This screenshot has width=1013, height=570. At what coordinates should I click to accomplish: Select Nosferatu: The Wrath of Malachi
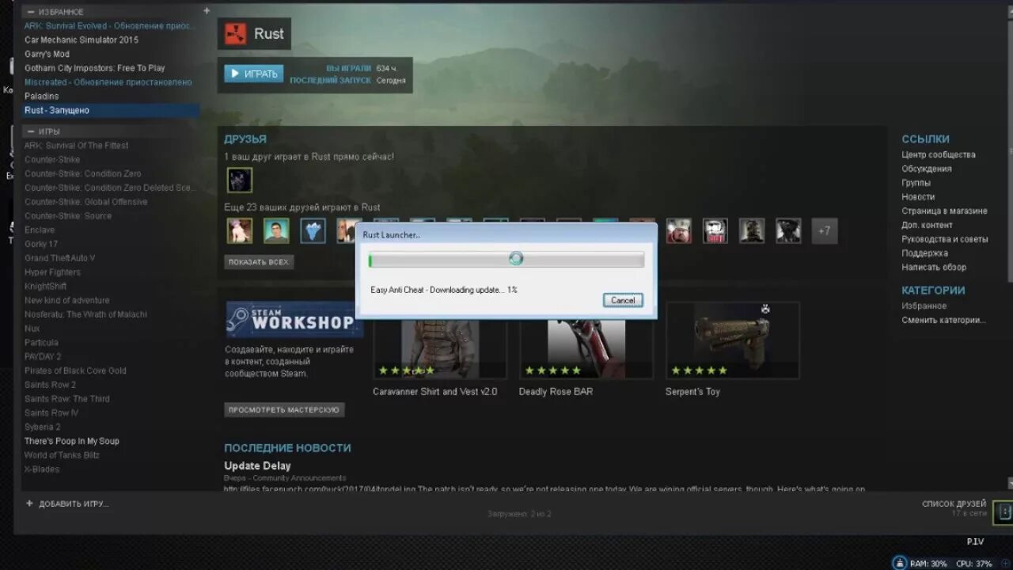85,314
